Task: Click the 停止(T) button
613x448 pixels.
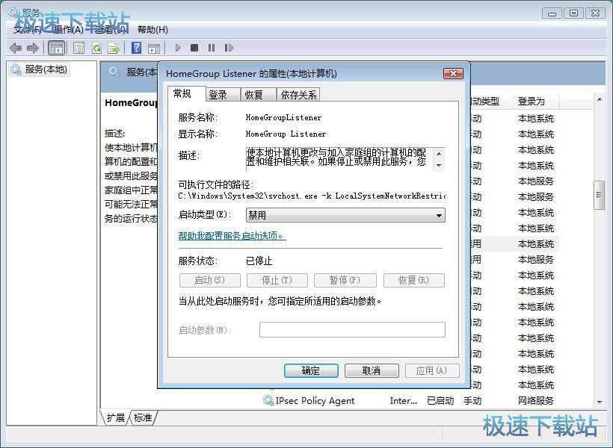Action: tap(277, 280)
